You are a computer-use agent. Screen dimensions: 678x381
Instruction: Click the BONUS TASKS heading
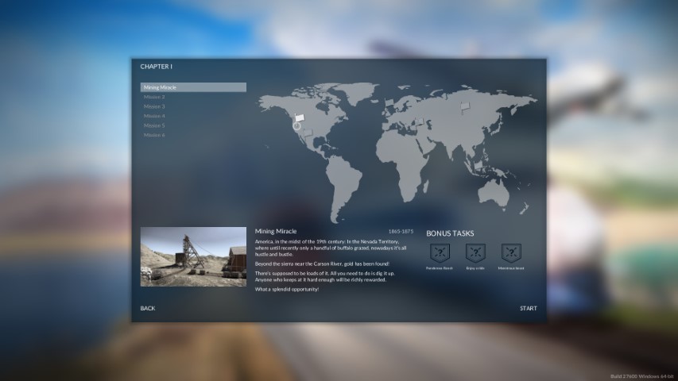[450, 233]
